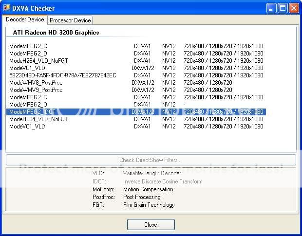The height and width of the screenshot is (236, 302).
Task: Maximize the DXVA Checker window
Action: pyautogui.click(x=283, y=8)
